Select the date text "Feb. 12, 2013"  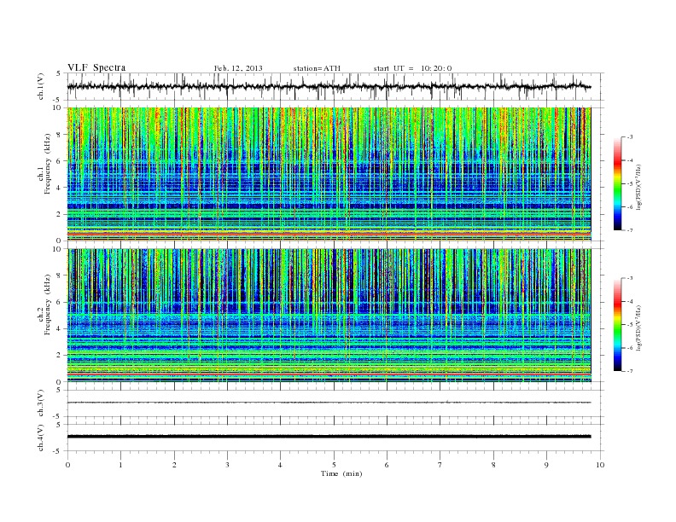pos(238,68)
